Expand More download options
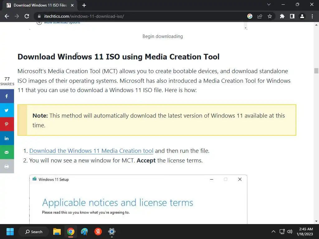319x239 pixels. [58, 22]
